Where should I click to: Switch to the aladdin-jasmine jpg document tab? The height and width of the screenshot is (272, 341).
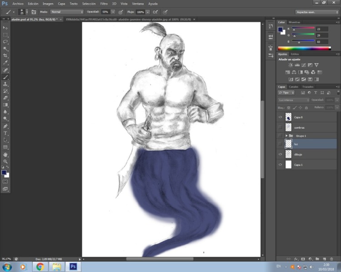click(x=128, y=19)
